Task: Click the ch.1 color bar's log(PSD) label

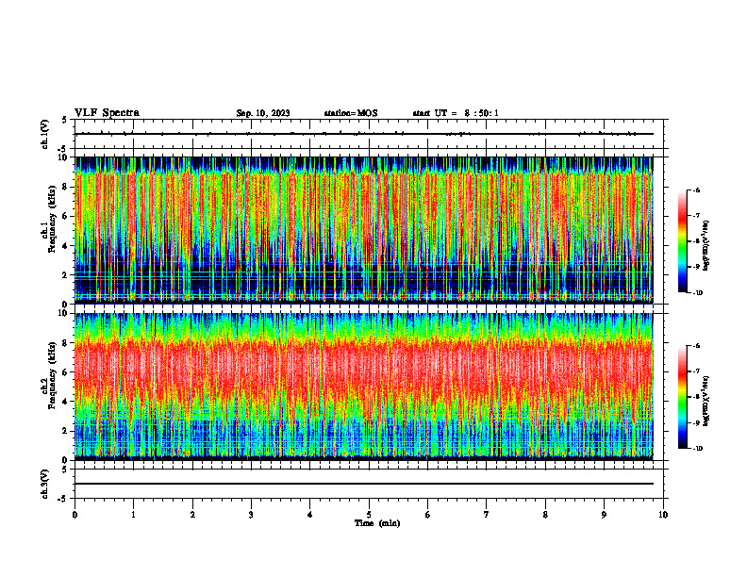Action: (x=706, y=245)
